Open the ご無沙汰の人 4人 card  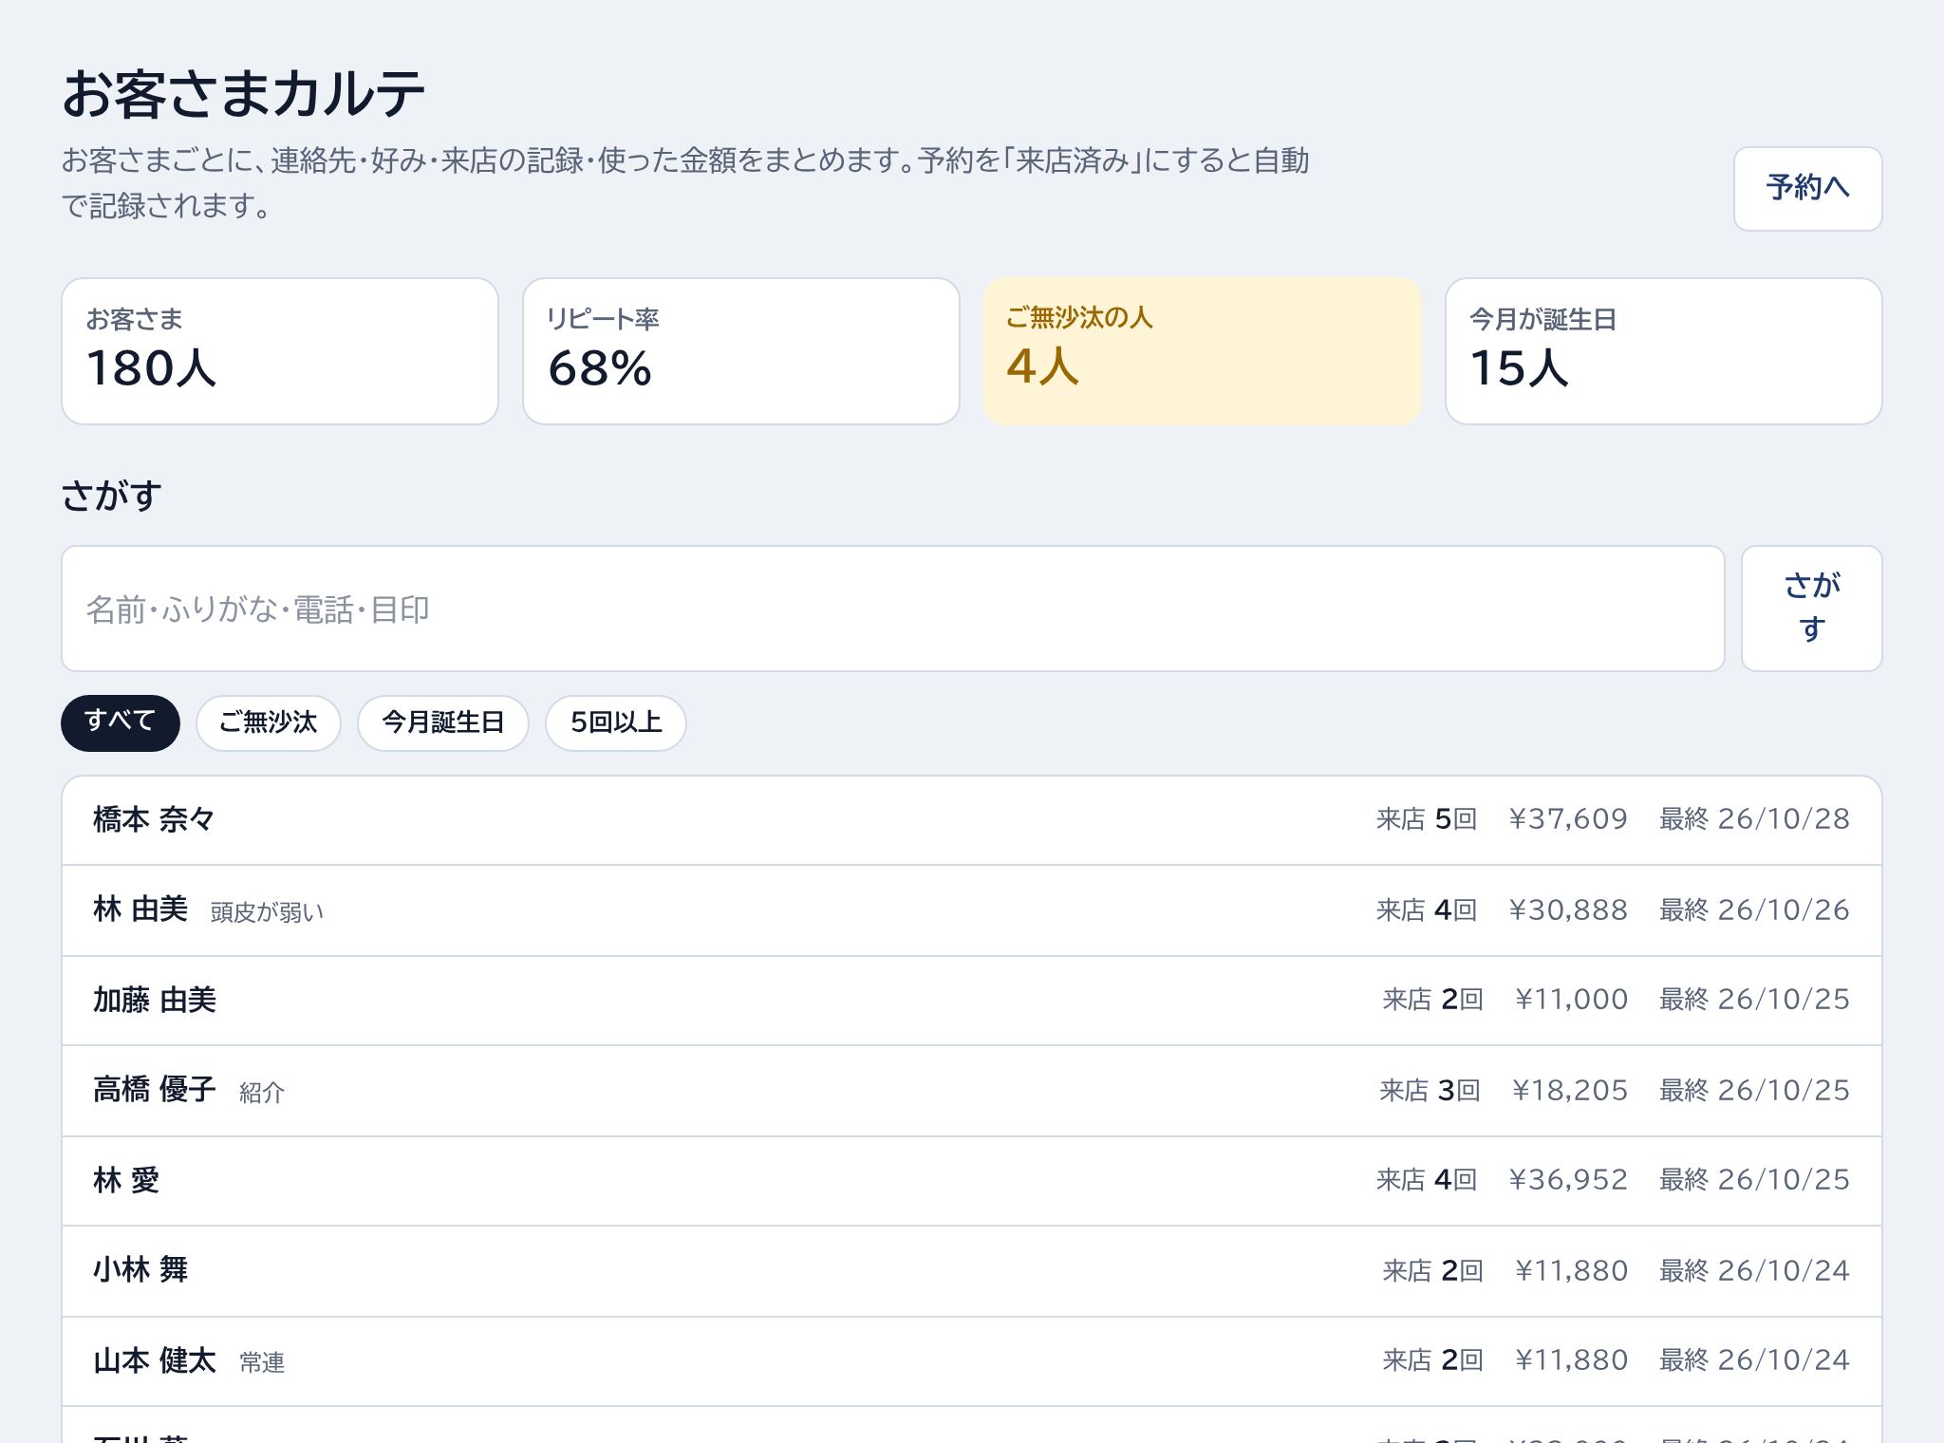tap(1203, 351)
